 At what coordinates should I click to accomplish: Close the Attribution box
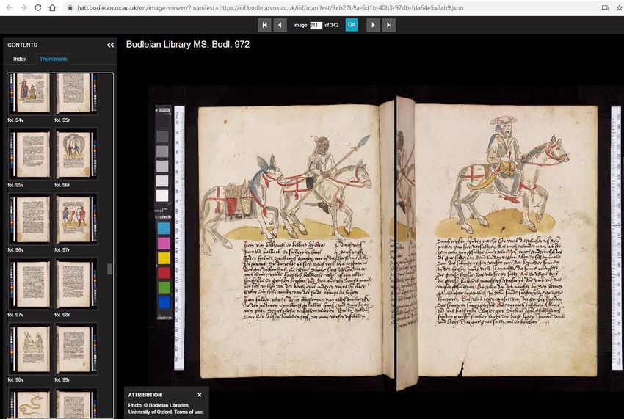pos(200,395)
